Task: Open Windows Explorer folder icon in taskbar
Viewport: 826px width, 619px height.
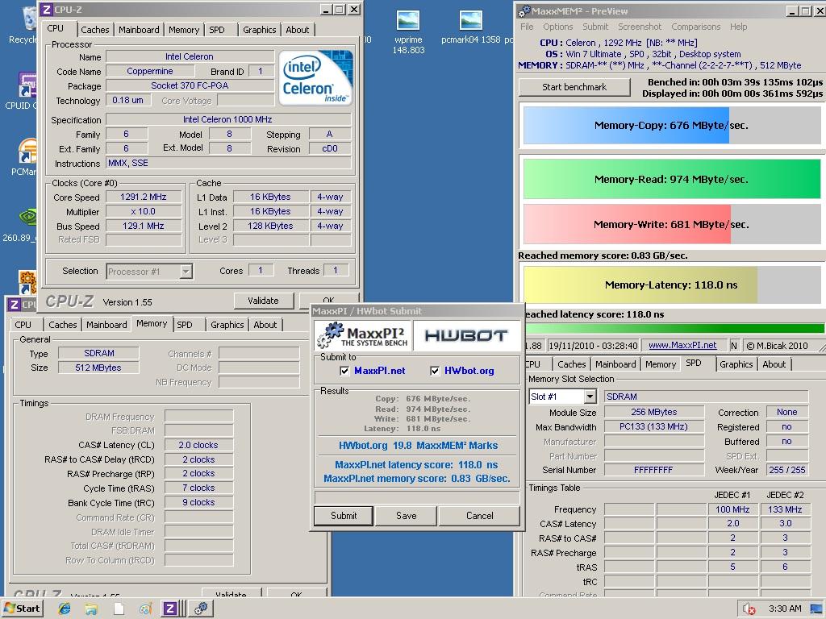Action: click(x=91, y=609)
